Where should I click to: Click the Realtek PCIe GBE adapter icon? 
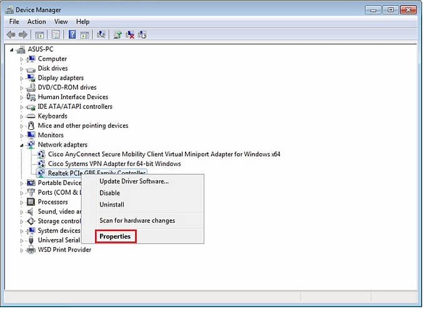(x=42, y=173)
